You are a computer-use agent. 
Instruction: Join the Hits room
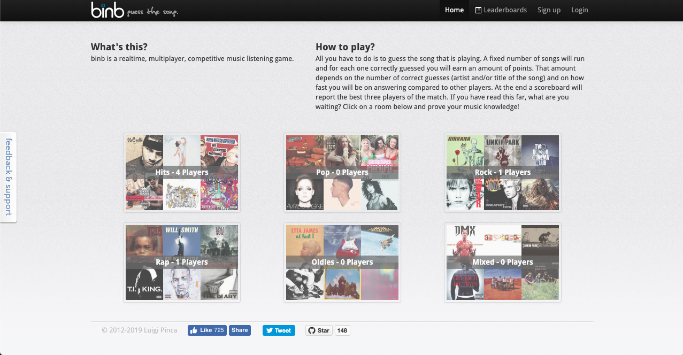[x=182, y=172]
